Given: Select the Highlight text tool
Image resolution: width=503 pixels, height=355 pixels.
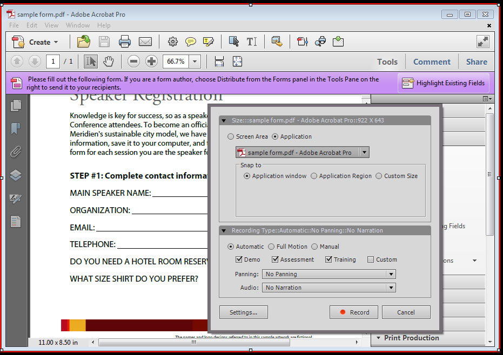Looking at the screenshot, I should click(x=209, y=42).
